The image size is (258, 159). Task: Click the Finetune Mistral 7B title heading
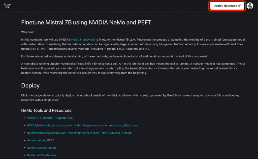click(86, 22)
